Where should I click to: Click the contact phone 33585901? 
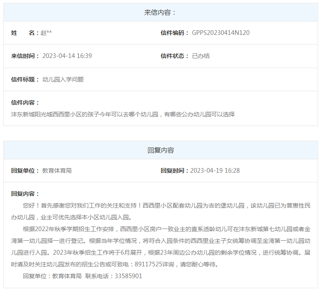click(129, 276)
